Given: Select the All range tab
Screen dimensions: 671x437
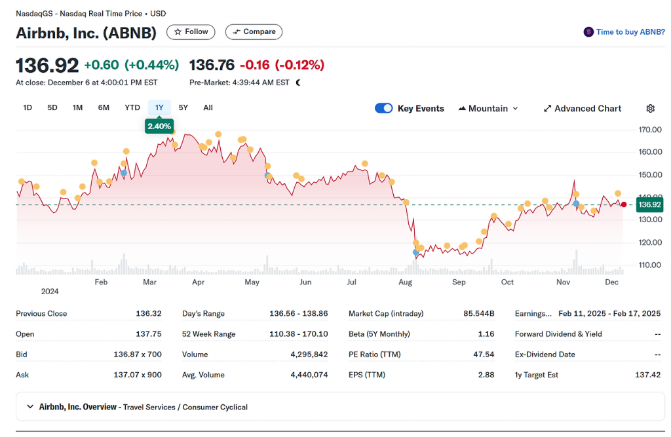Looking at the screenshot, I should pyautogui.click(x=208, y=108).
